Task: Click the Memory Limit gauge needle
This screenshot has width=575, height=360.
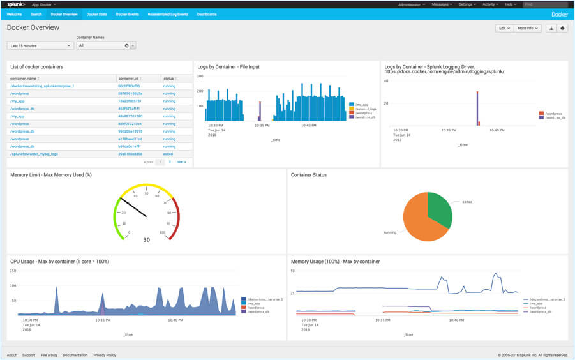Action: pyautogui.click(x=133, y=207)
